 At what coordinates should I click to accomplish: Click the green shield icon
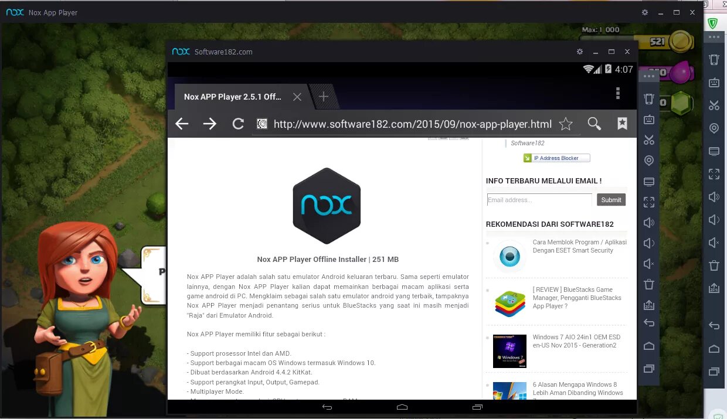pyautogui.click(x=713, y=23)
